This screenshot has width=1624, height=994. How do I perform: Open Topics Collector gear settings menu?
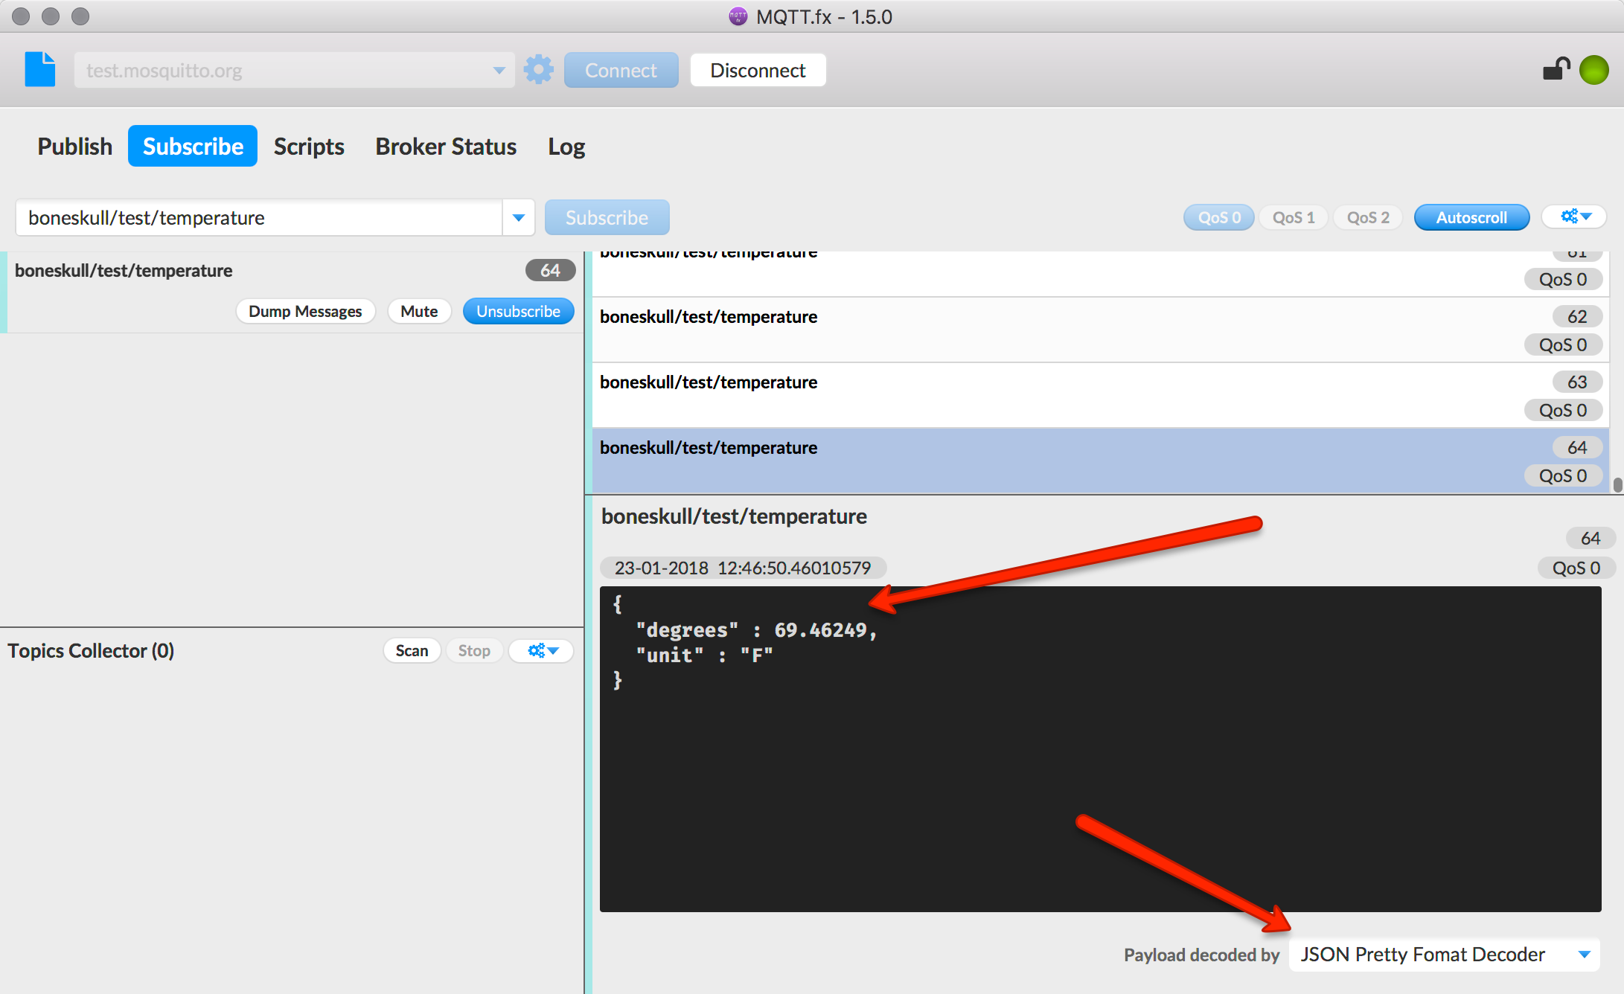click(x=542, y=651)
